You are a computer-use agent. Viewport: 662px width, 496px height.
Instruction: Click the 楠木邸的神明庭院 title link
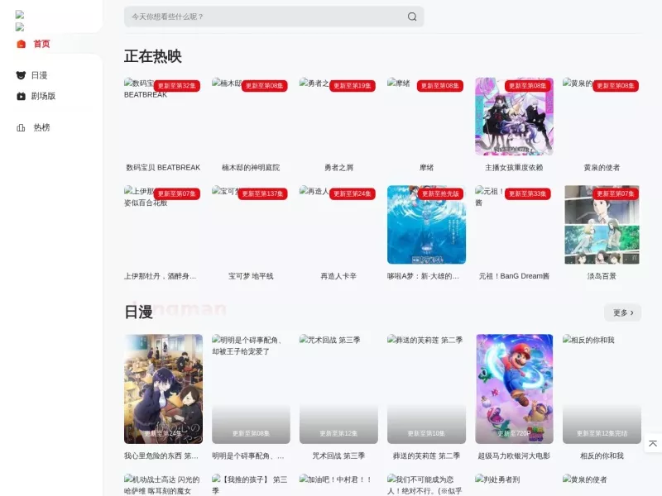click(251, 168)
